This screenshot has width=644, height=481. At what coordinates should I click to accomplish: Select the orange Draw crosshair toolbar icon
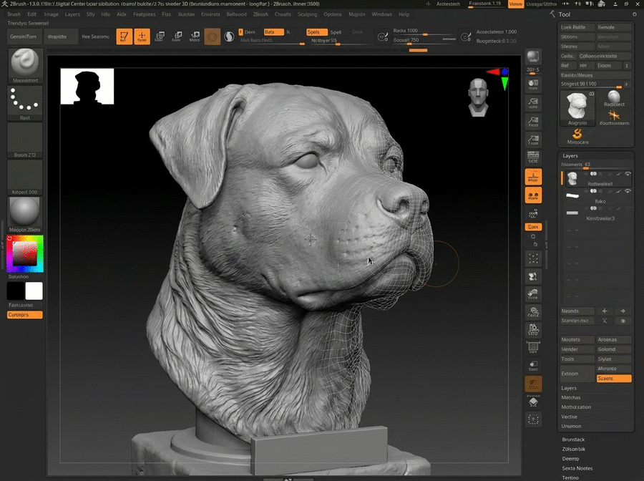(x=142, y=37)
